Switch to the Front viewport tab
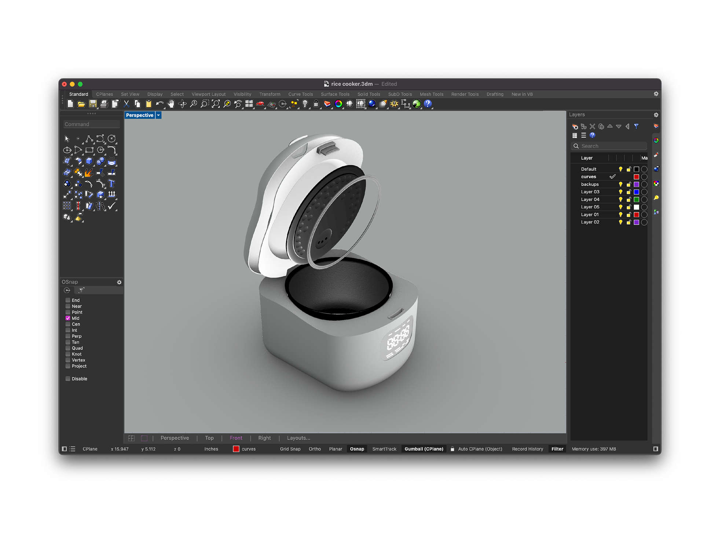Image resolution: width=704 pixels, height=544 pixels. [236, 438]
